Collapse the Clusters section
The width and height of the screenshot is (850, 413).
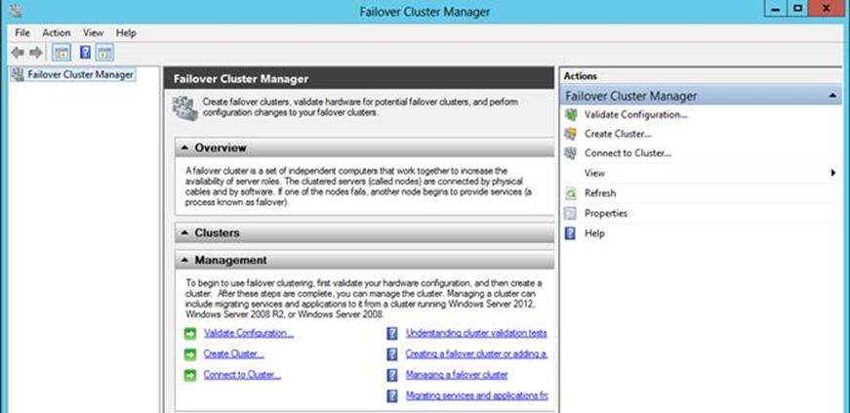pyautogui.click(x=184, y=232)
